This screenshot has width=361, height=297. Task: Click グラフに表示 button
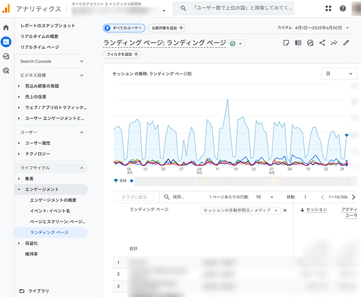coord(134,197)
